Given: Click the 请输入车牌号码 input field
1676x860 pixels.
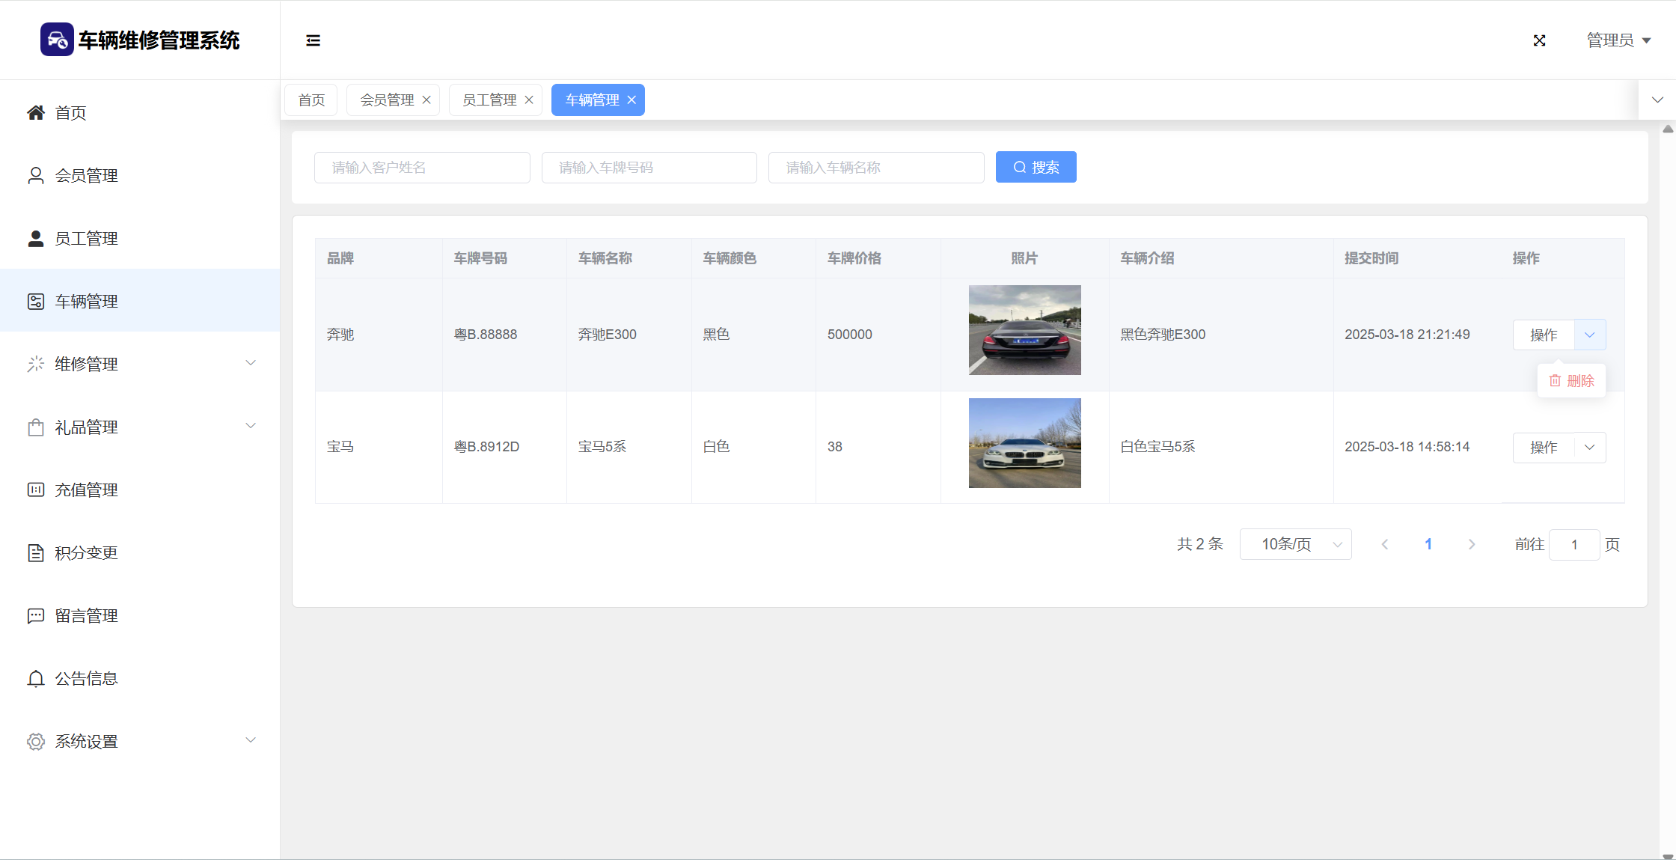Looking at the screenshot, I should 649,168.
